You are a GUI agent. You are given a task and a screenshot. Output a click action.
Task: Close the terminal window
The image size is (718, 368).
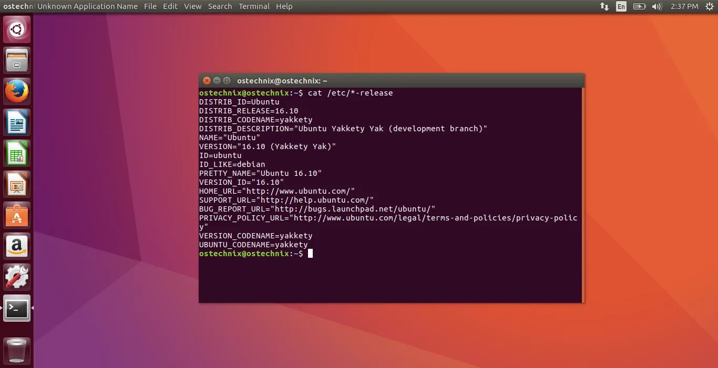pyautogui.click(x=207, y=80)
